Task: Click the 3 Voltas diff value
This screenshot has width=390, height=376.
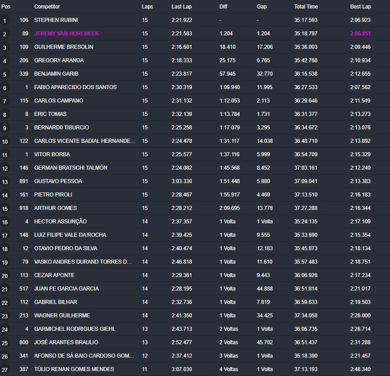Action: tap(229, 355)
